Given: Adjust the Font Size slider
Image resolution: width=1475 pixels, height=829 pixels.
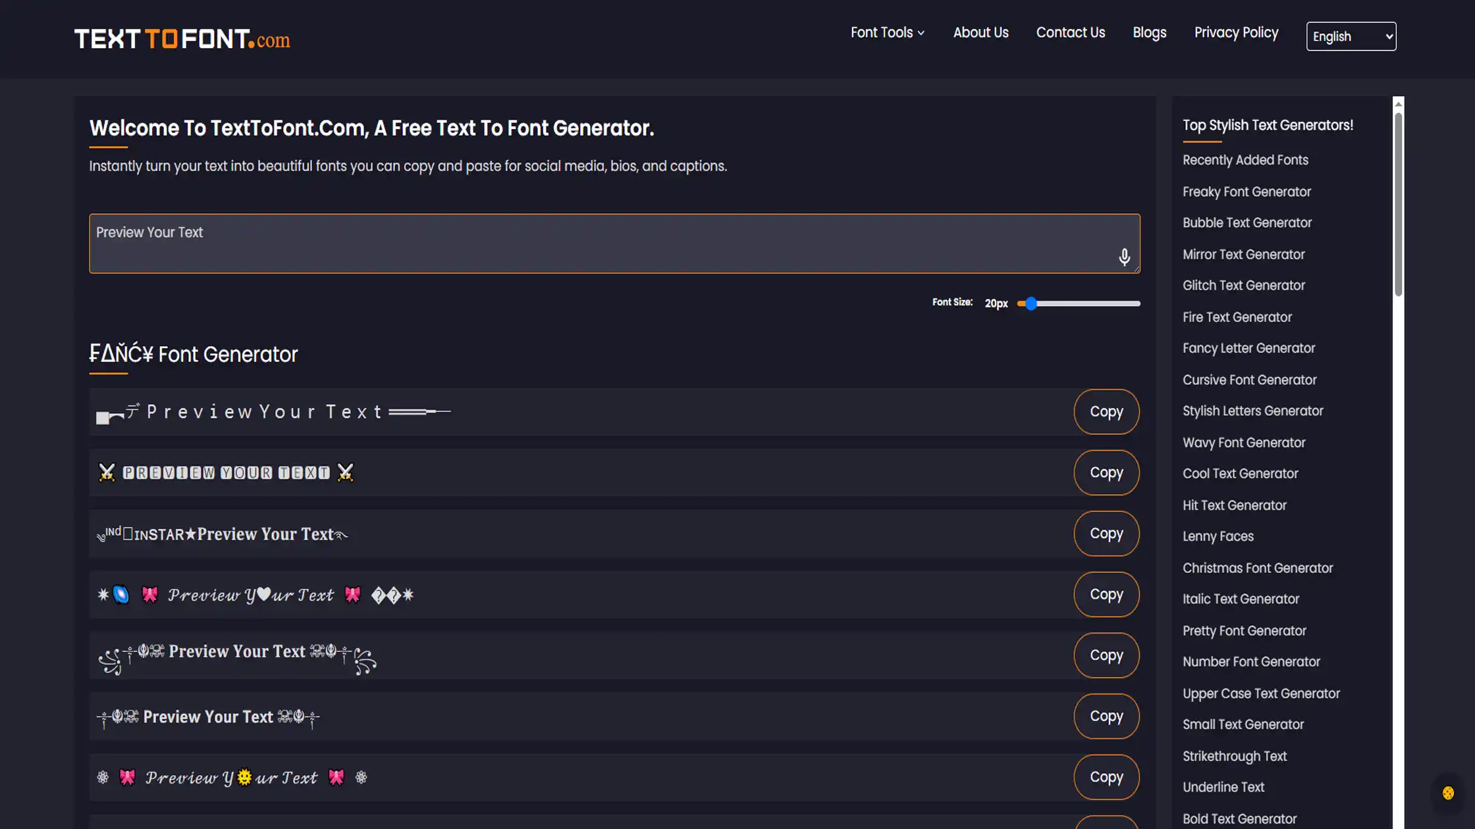Looking at the screenshot, I should [x=1078, y=303].
